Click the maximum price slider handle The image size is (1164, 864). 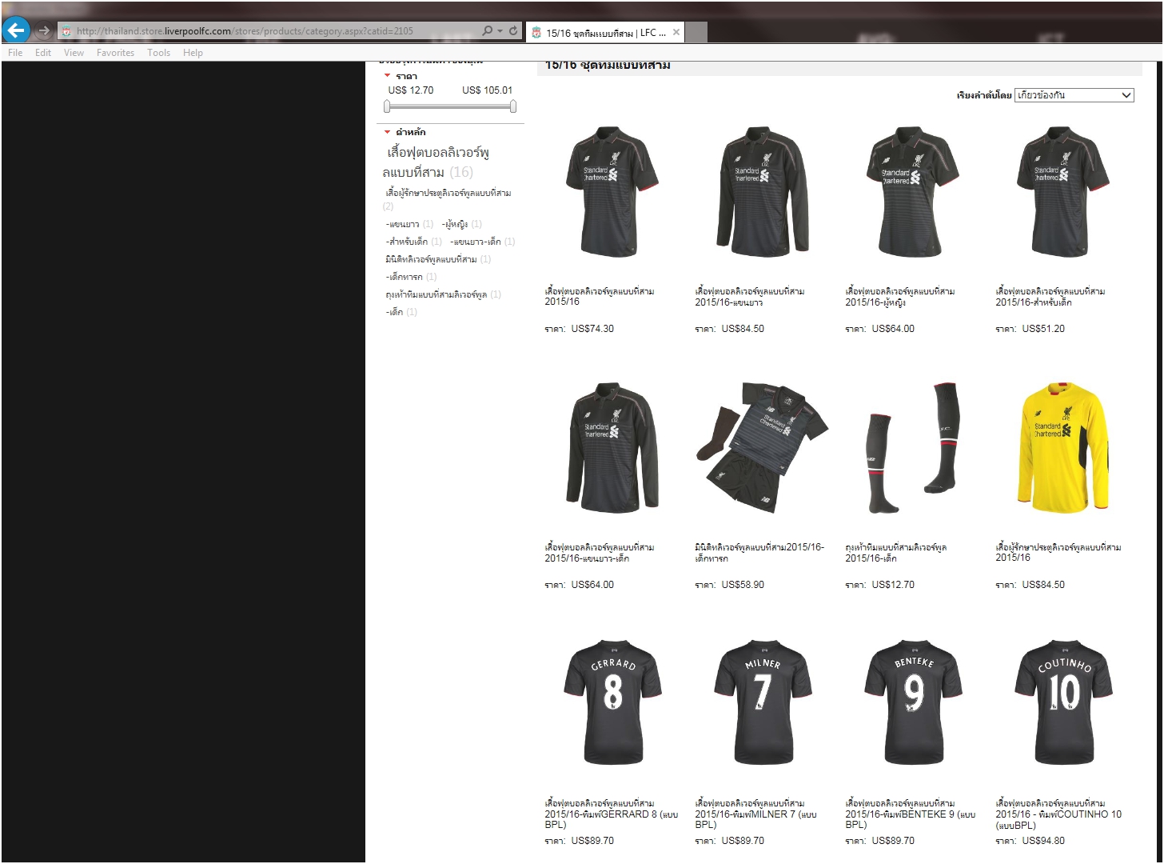coord(513,106)
